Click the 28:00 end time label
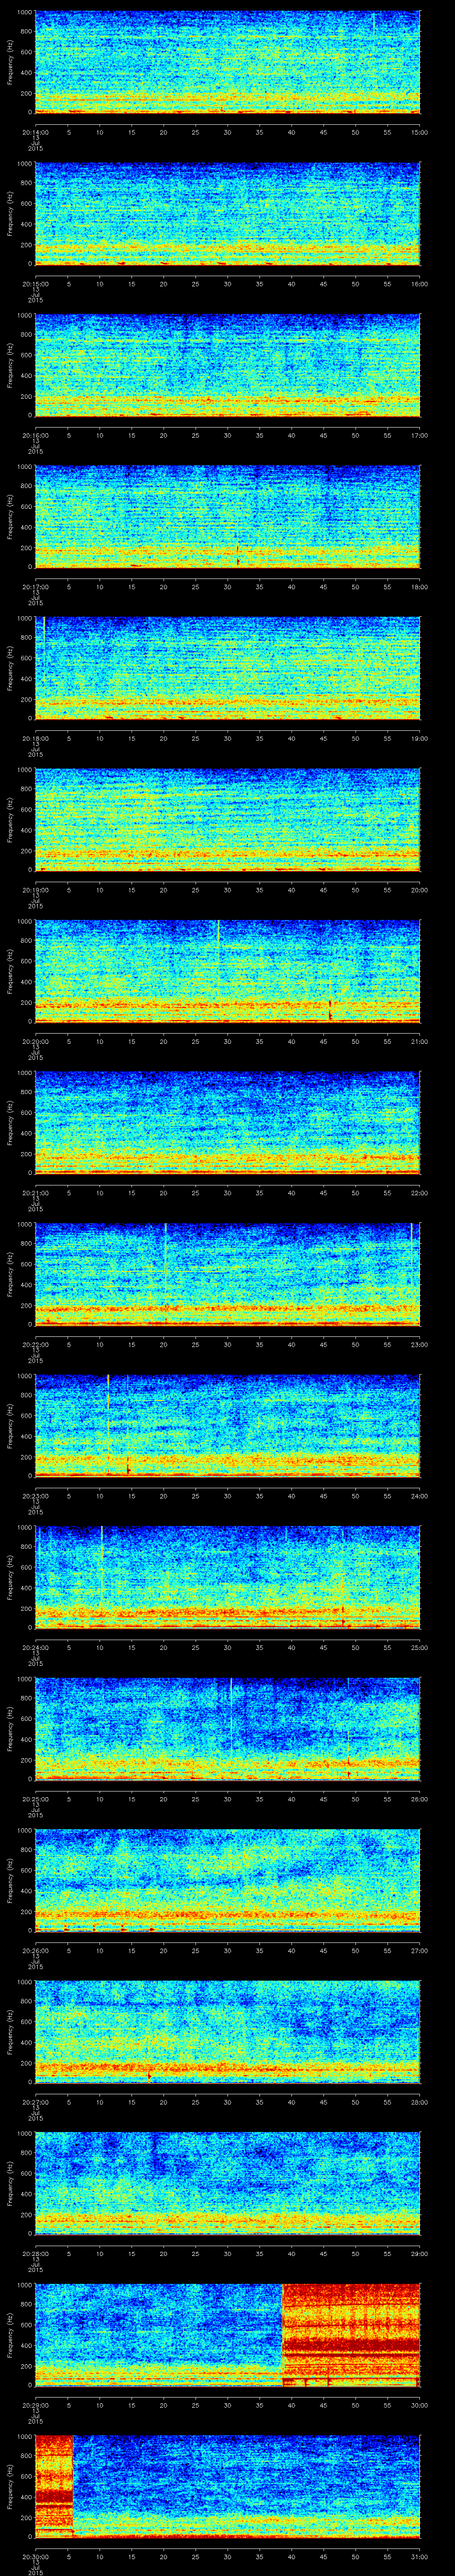Viewport: 455px width, 2576px height. point(420,2101)
